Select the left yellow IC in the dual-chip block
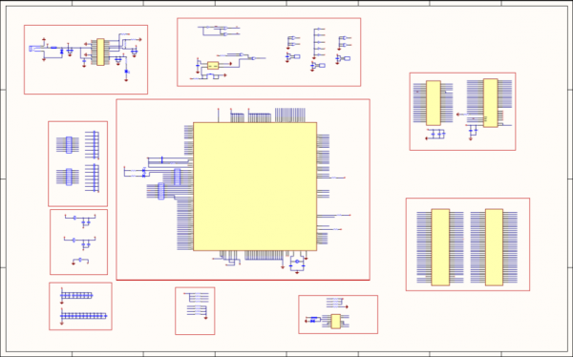 [x=434, y=103]
